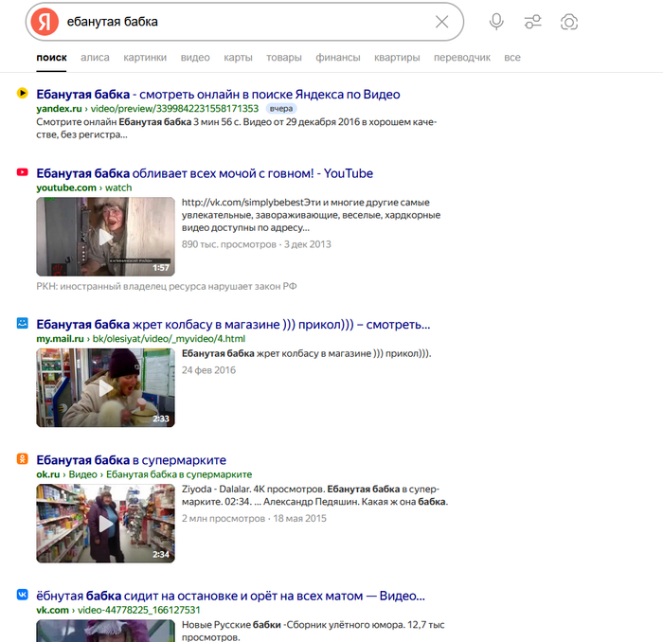
Task: Start voice search with the microphone icon
Action: click(496, 22)
